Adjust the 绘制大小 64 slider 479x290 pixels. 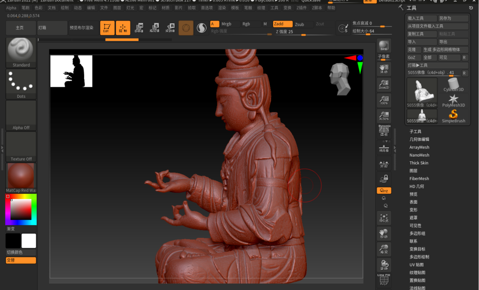[x=372, y=31]
